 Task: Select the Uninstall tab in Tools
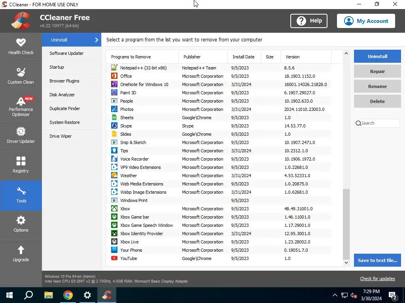[x=72, y=40]
